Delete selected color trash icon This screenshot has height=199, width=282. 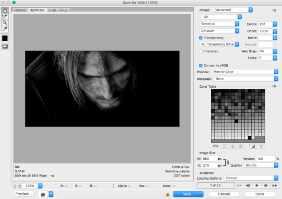(x=261, y=146)
